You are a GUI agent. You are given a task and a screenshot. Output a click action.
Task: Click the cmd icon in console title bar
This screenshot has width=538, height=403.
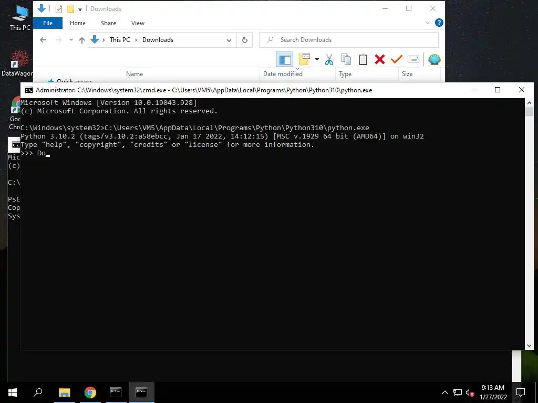coord(29,90)
